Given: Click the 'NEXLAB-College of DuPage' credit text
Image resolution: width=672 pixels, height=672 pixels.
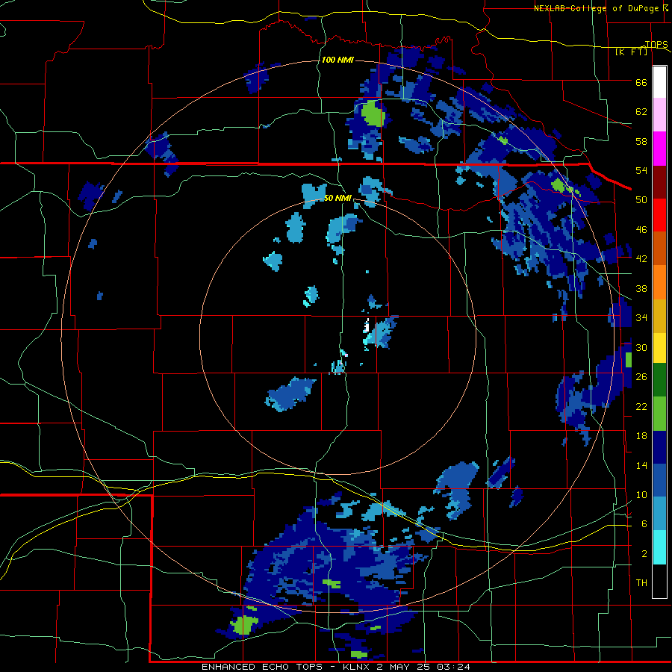Looking at the screenshot, I should (x=596, y=8).
